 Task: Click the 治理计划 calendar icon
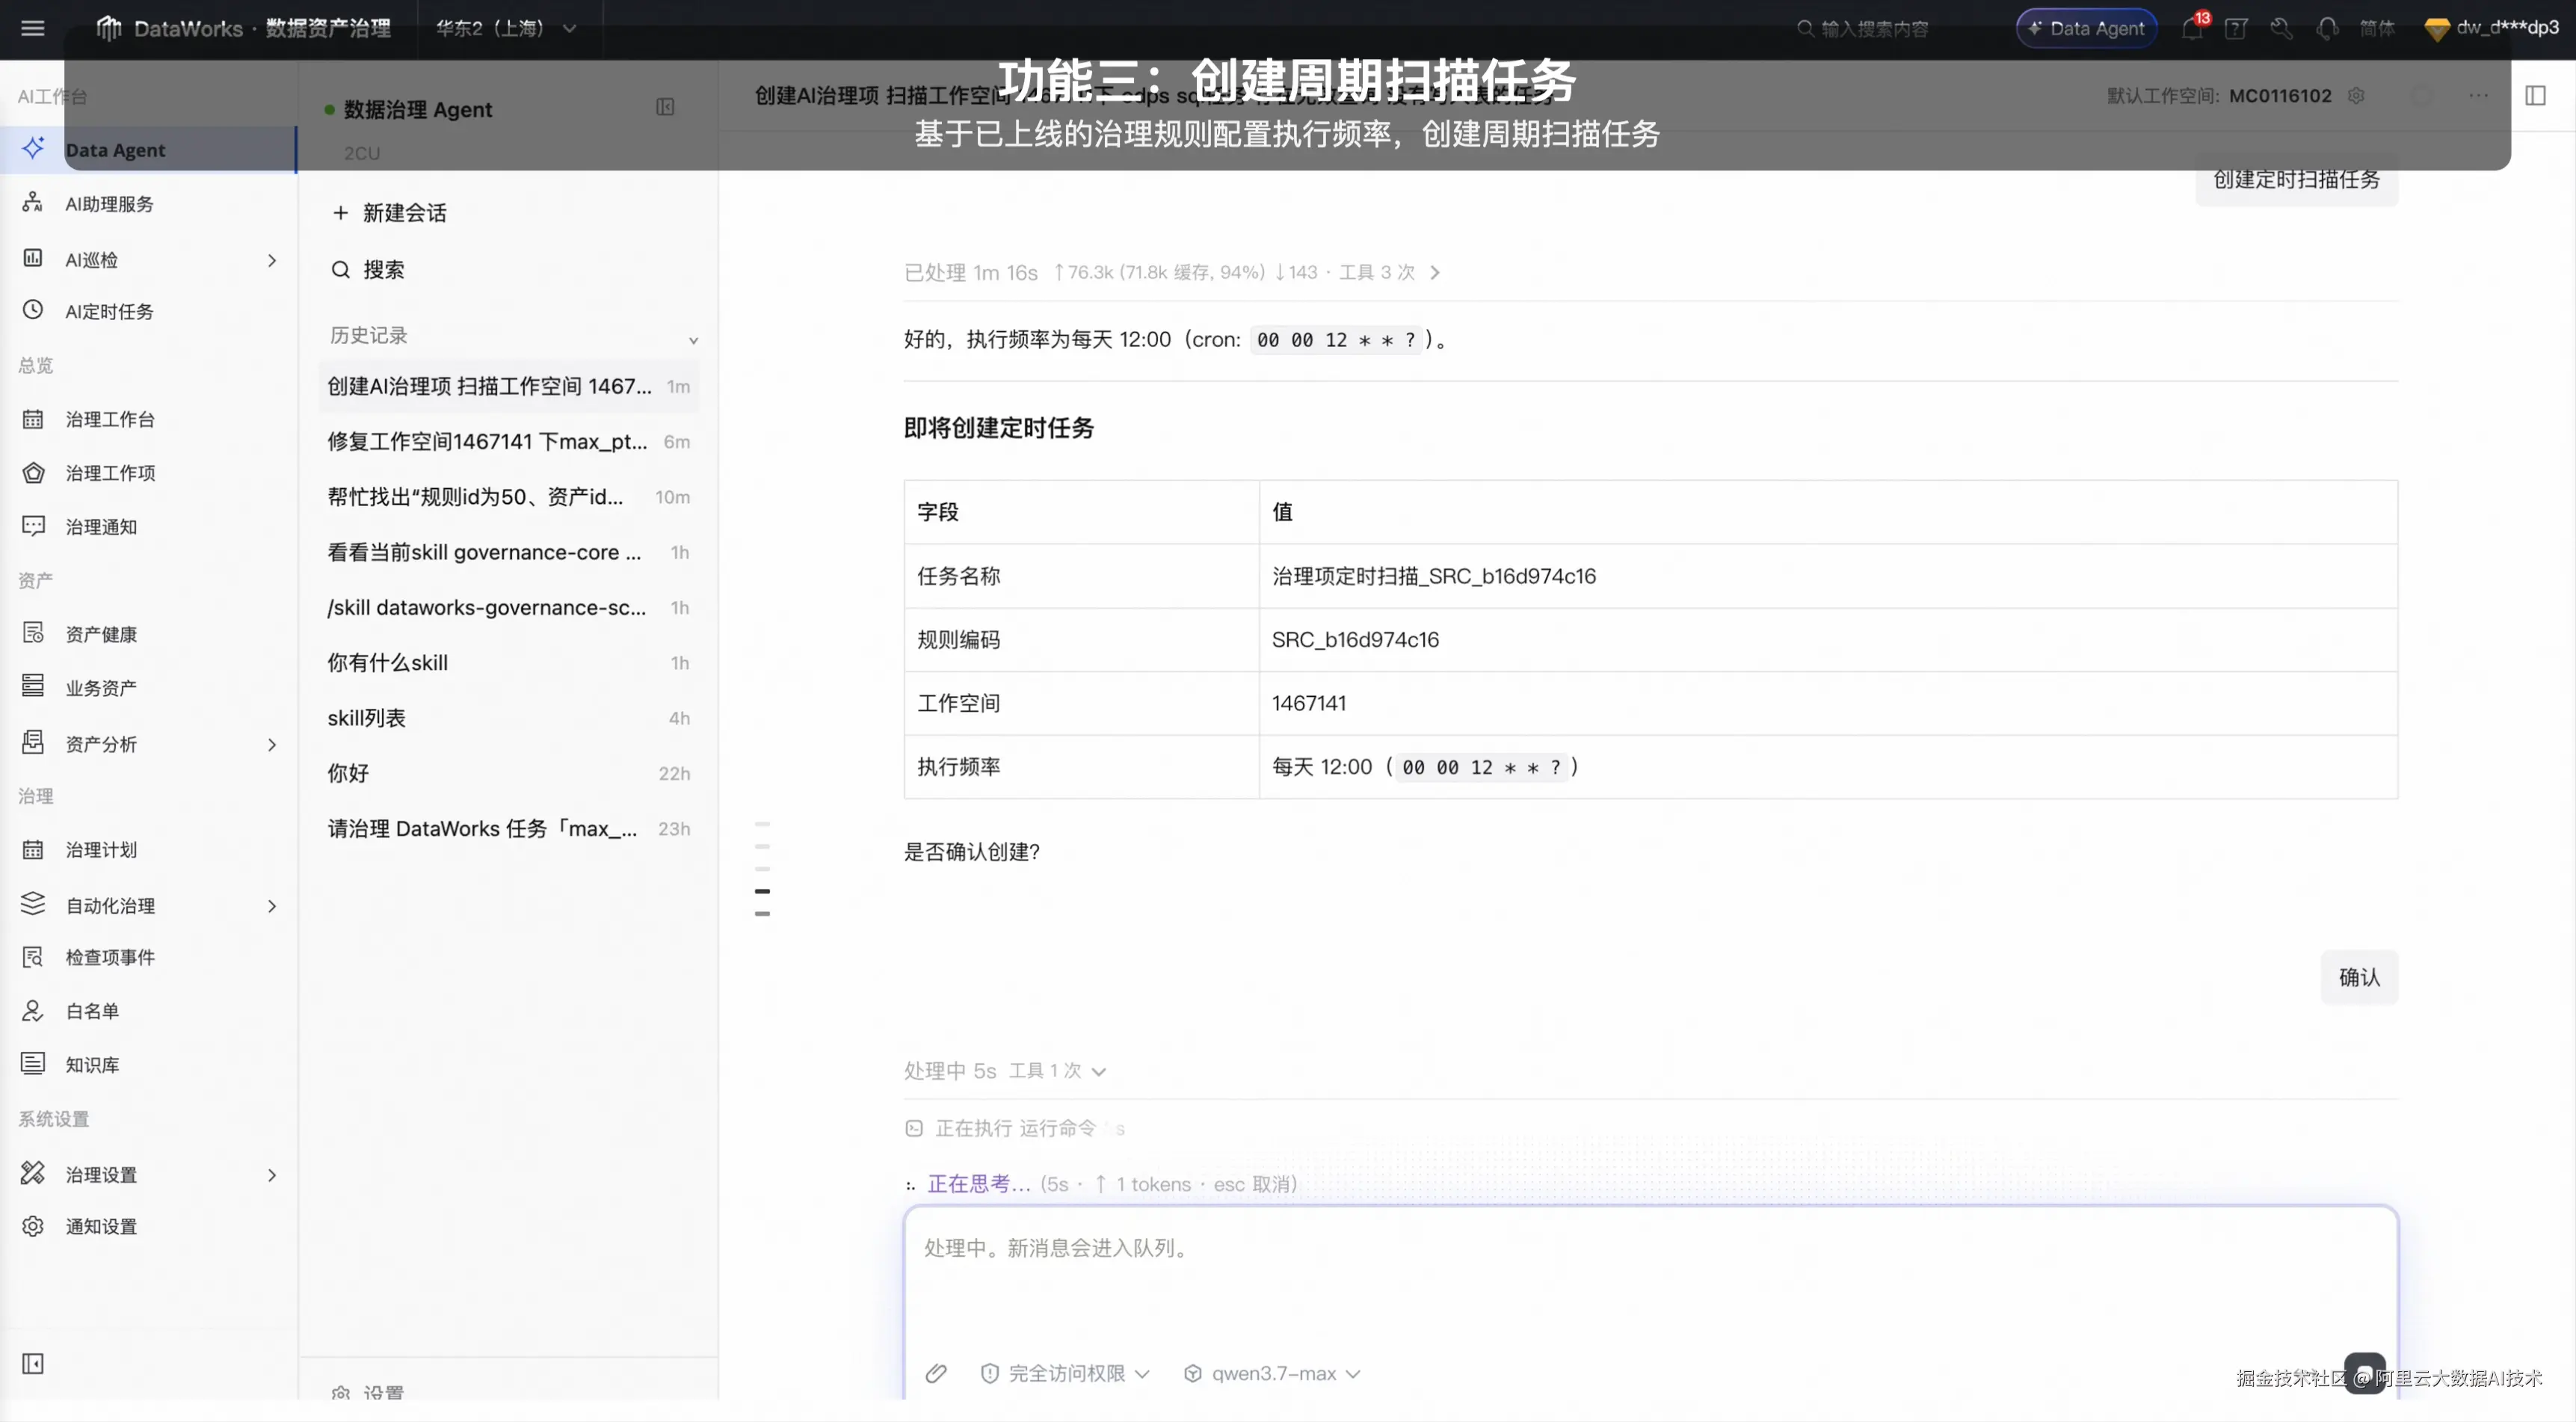(33, 849)
